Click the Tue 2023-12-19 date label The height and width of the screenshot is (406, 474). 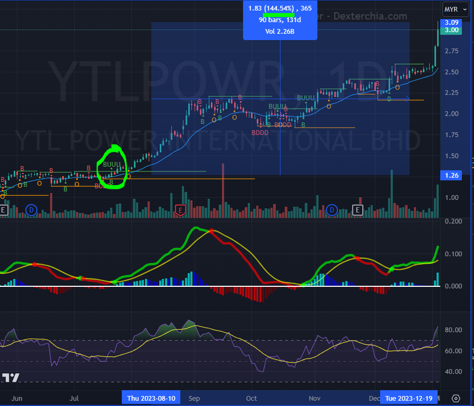[x=409, y=398]
